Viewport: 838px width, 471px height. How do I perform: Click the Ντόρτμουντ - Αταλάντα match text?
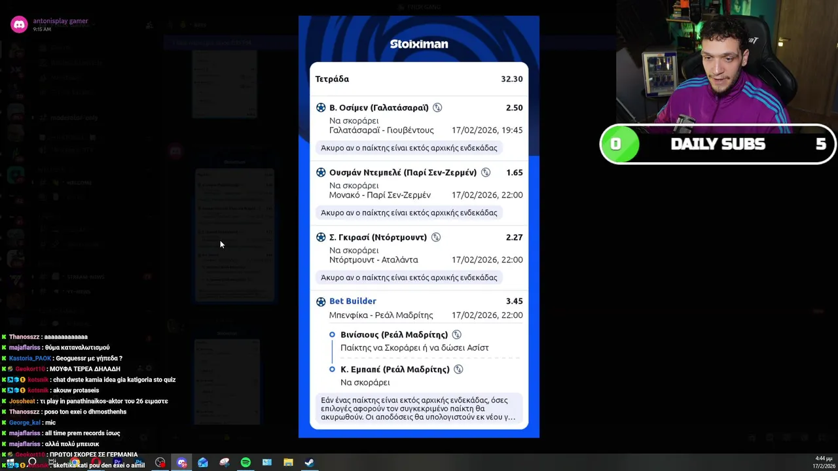pyautogui.click(x=374, y=260)
